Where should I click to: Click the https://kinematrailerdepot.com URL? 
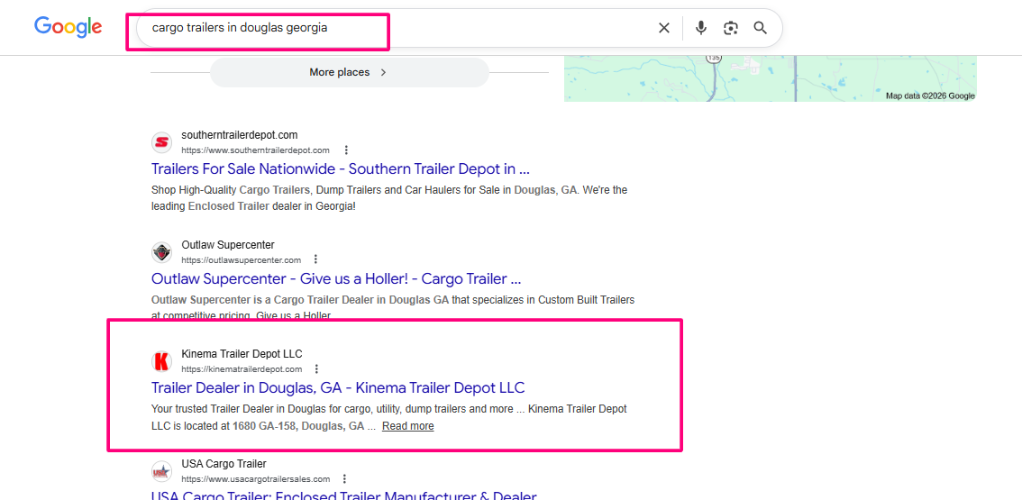[242, 369]
